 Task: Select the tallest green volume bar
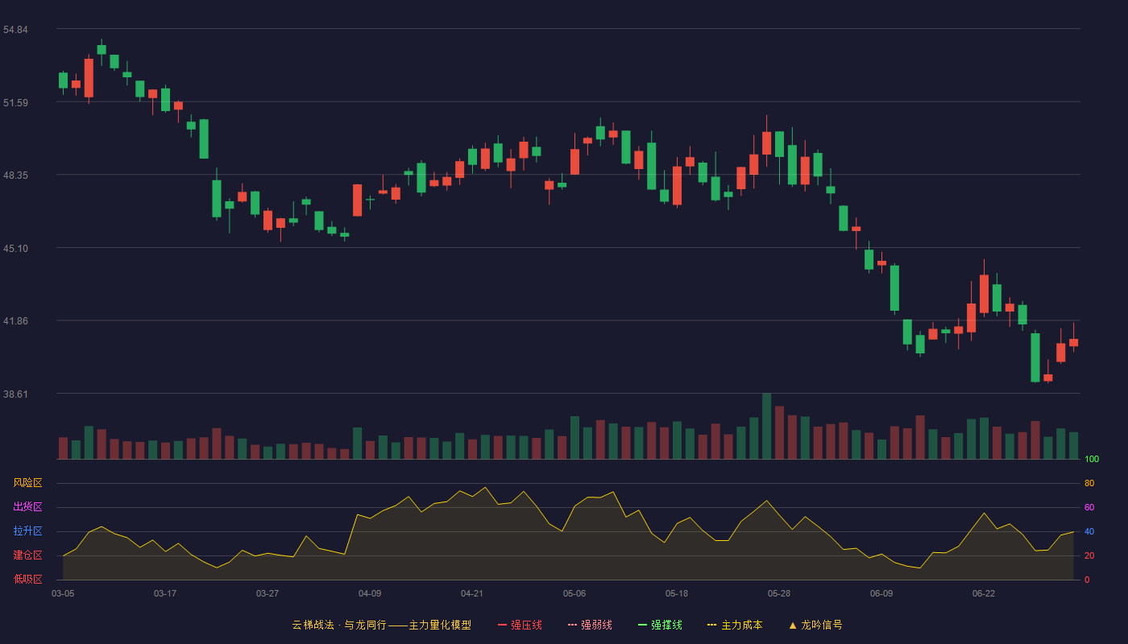click(x=766, y=426)
